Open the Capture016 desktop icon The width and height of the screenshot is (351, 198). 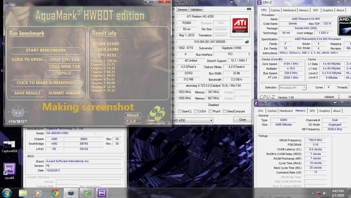[9, 147]
